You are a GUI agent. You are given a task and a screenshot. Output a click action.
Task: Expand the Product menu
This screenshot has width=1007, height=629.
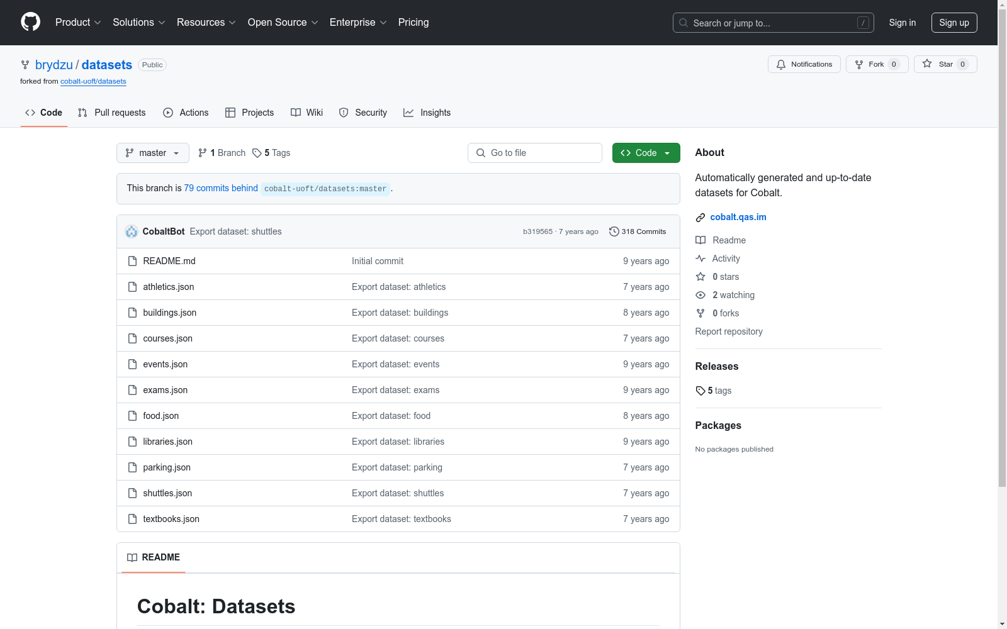[x=78, y=23]
